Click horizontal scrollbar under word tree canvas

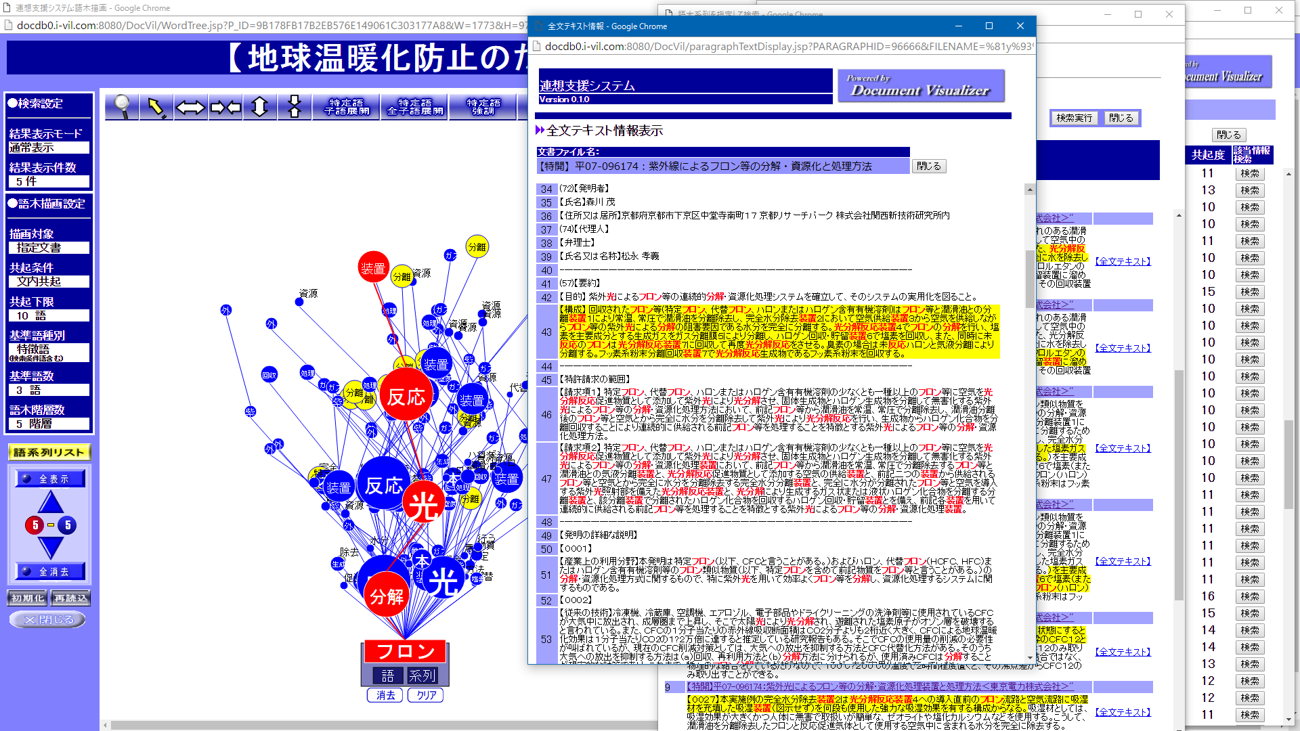click(x=383, y=726)
